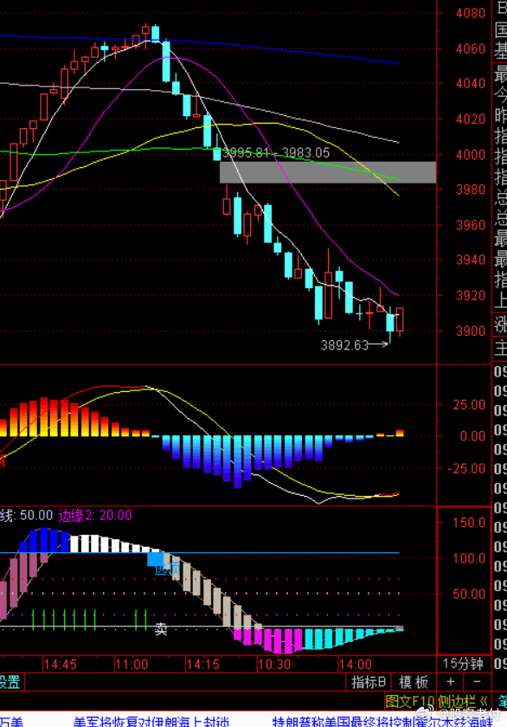The image size is (507, 727).
Task: Click the 10:30 time axis label
Action: pyautogui.click(x=274, y=665)
